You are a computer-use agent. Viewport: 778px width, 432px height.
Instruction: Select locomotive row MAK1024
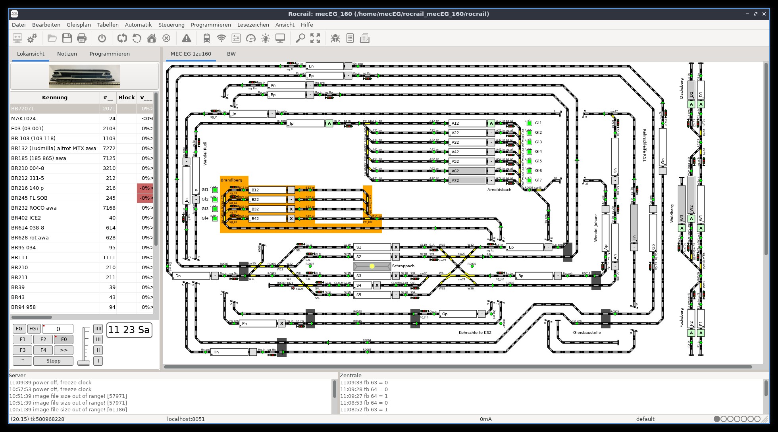pos(81,118)
